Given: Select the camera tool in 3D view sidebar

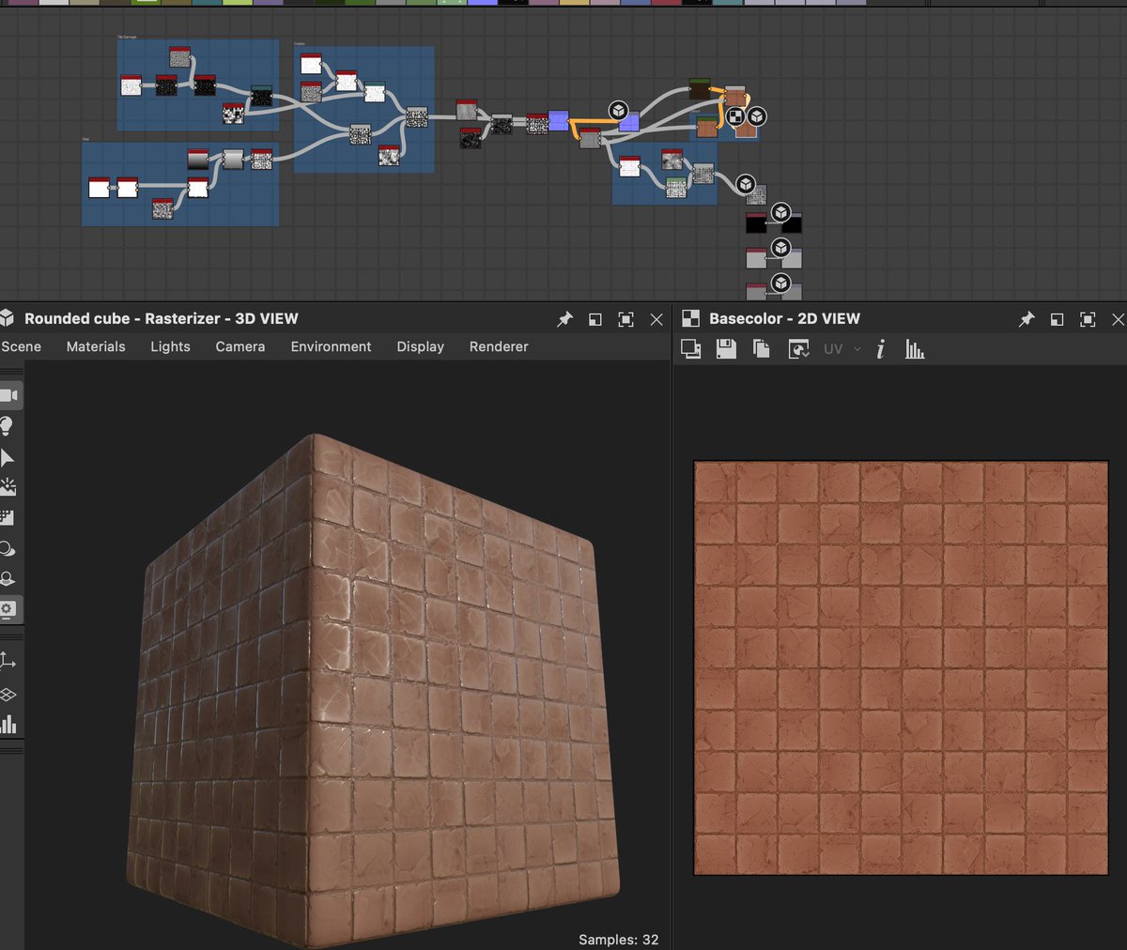Looking at the screenshot, I should [8, 395].
